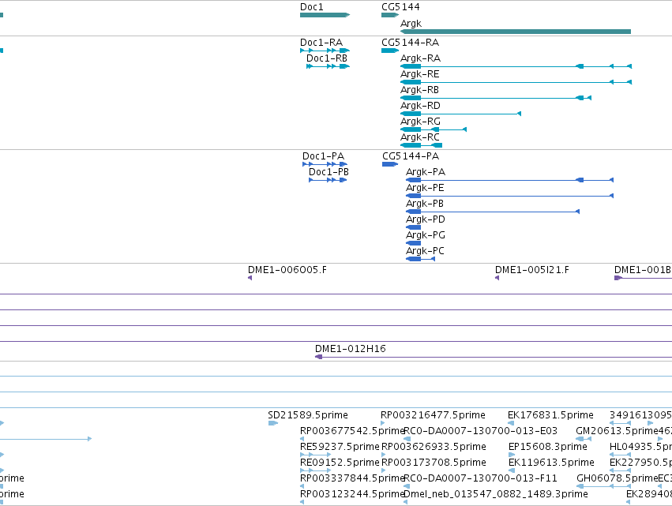The height and width of the screenshot is (506, 672).
Task: Select the Argk-RB transcript label
Action: coord(419,90)
